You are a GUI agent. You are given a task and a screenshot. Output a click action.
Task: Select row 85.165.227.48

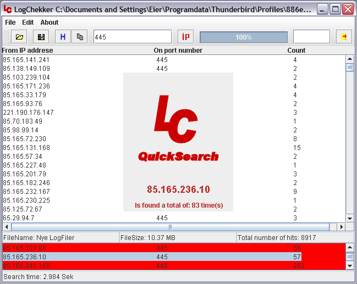[x=174, y=165]
